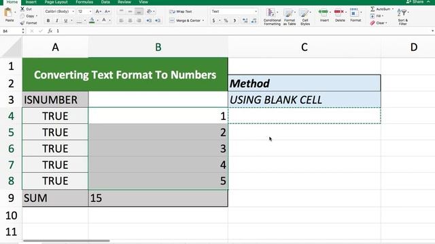Click the Name Box stepper arrows

click(x=23, y=31)
